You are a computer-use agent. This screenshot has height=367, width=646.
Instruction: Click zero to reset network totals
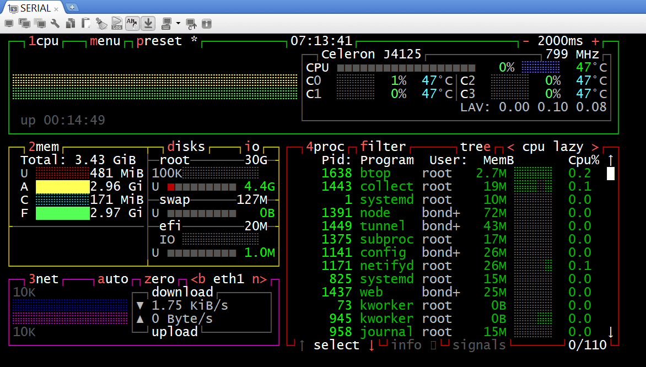[159, 279]
